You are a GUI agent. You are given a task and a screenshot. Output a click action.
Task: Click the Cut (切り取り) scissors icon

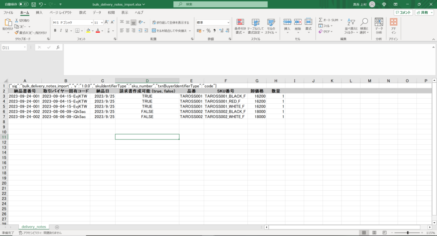(17, 20)
